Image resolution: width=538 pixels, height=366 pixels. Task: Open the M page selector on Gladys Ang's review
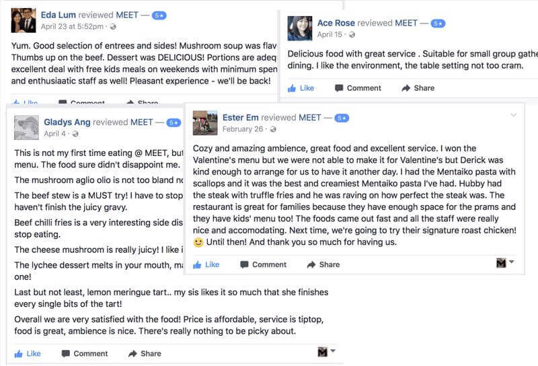tap(325, 352)
